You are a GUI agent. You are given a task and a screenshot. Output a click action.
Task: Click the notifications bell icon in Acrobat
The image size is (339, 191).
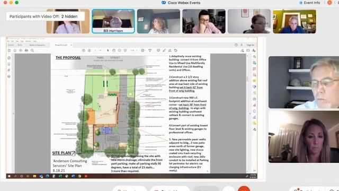pos(242,45)
